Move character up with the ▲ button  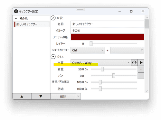[22, 97]
